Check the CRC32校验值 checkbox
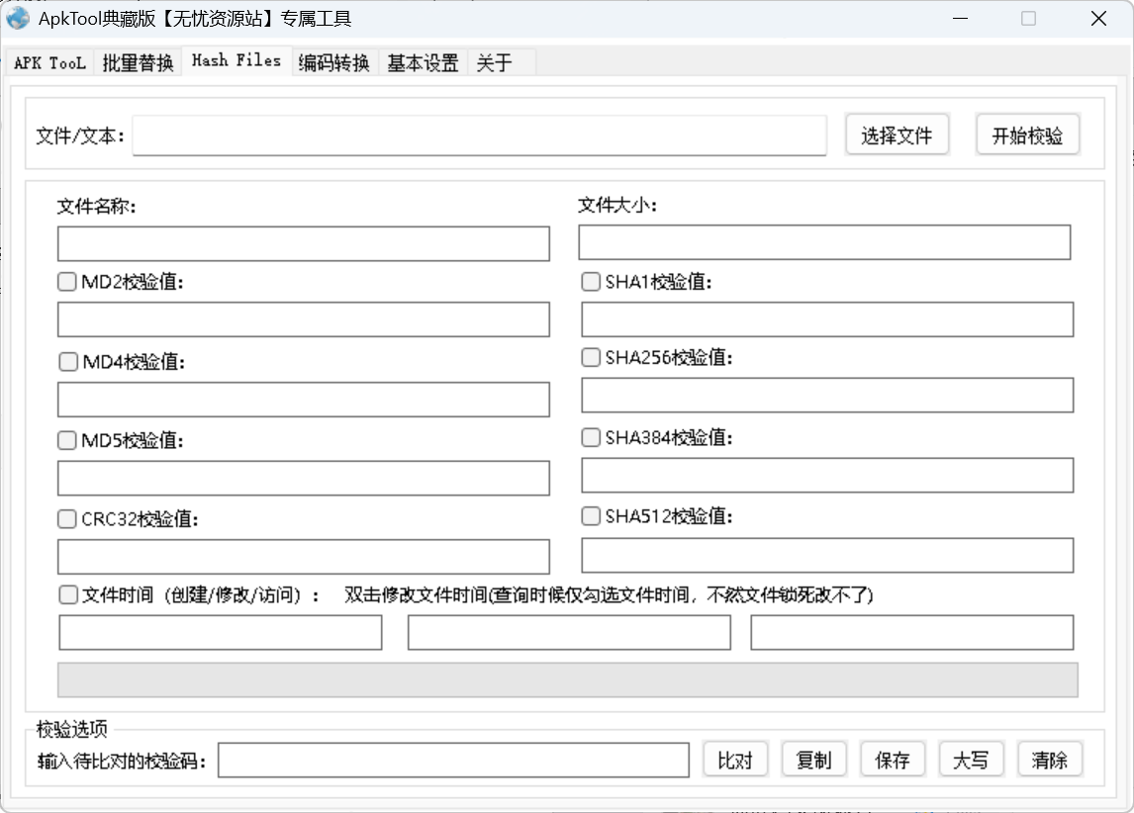This screenshot has height=813, width=1134. 67,519
